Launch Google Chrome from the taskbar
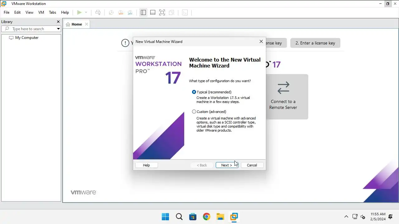The width and height of the screenshot is (399, 224). pyautogui.click(x=206, y=217)
